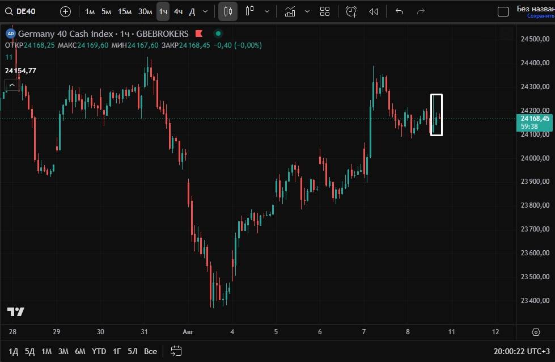Select the YTD date range
555x362 pixels.
[99, 351]
